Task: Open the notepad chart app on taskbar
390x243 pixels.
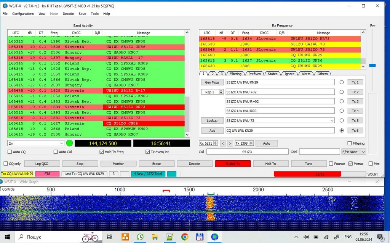Action: pyautogui.click(x=170, y=237)
